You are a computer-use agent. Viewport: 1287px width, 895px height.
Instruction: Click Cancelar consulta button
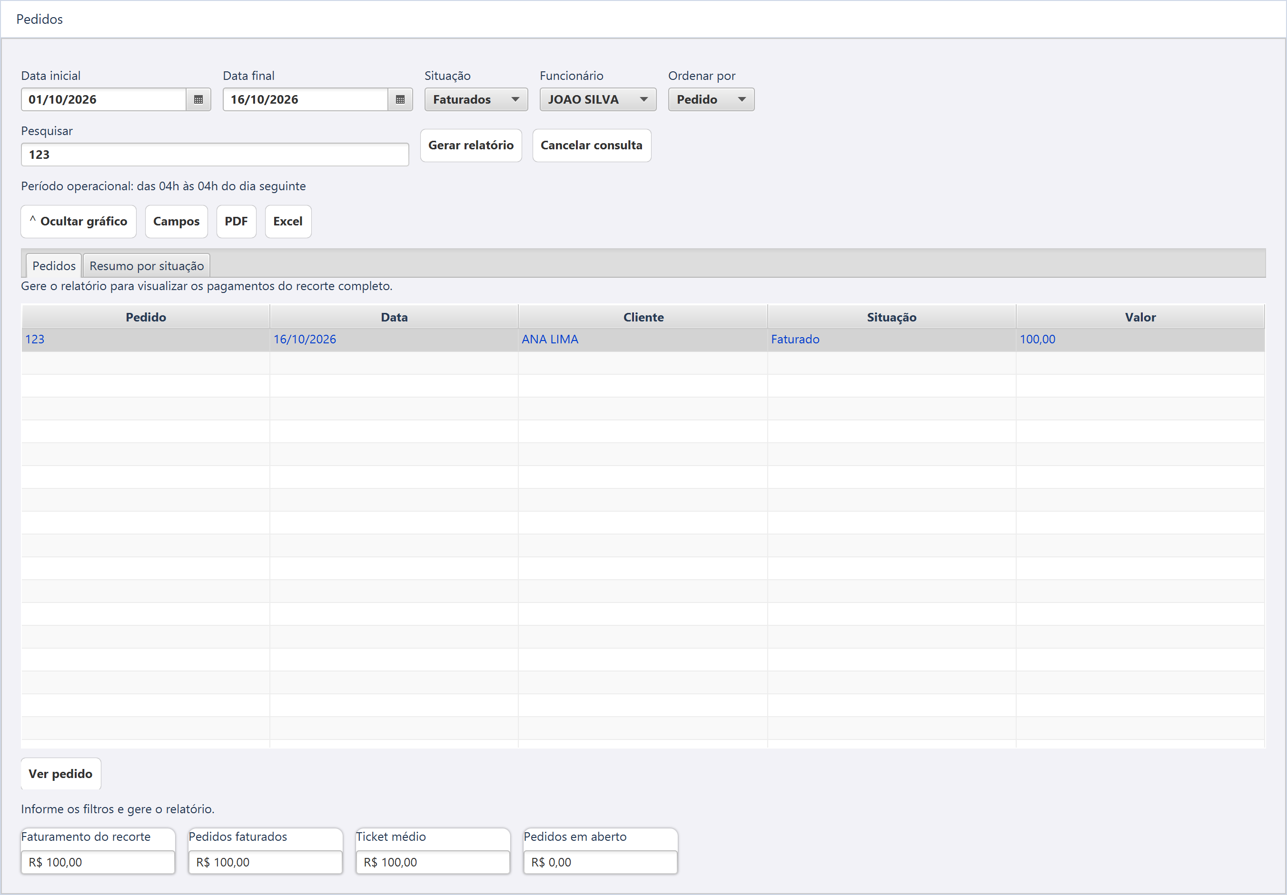(591, 146)
